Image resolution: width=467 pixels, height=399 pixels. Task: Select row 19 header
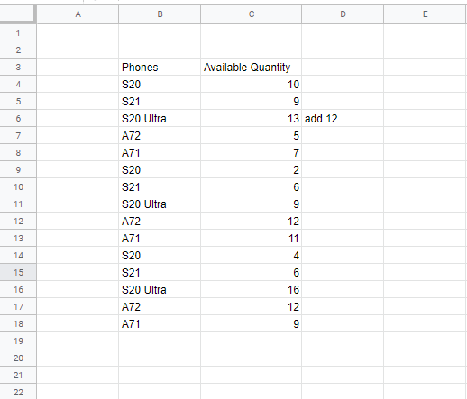(x=18, y=340)
